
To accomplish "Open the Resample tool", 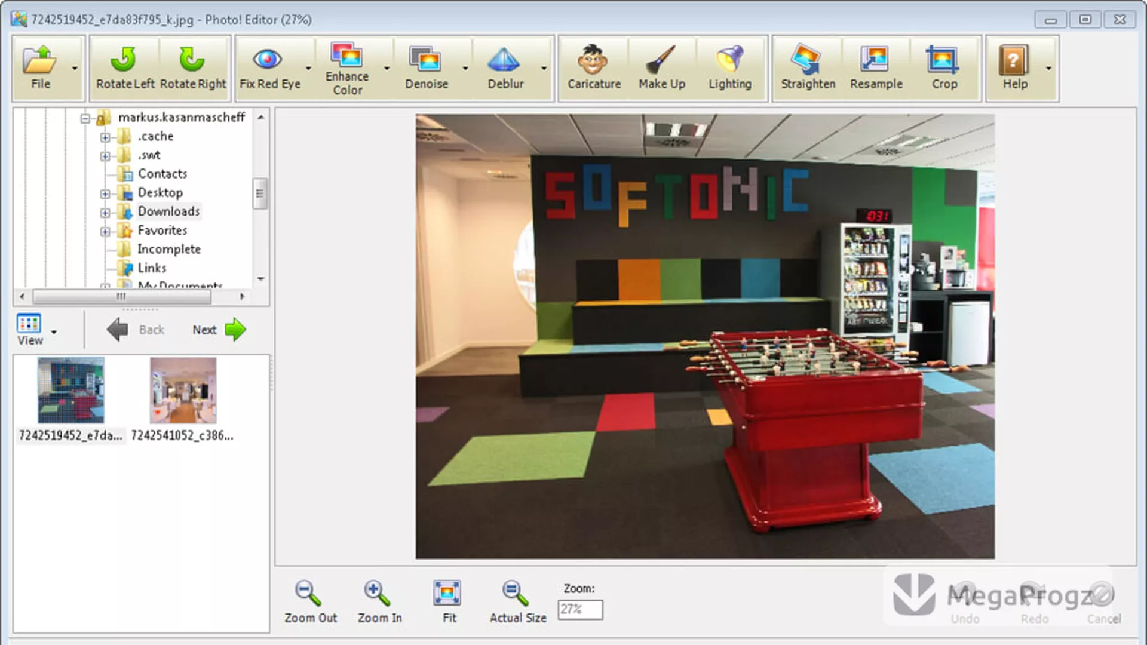I will tap(876, 68).
